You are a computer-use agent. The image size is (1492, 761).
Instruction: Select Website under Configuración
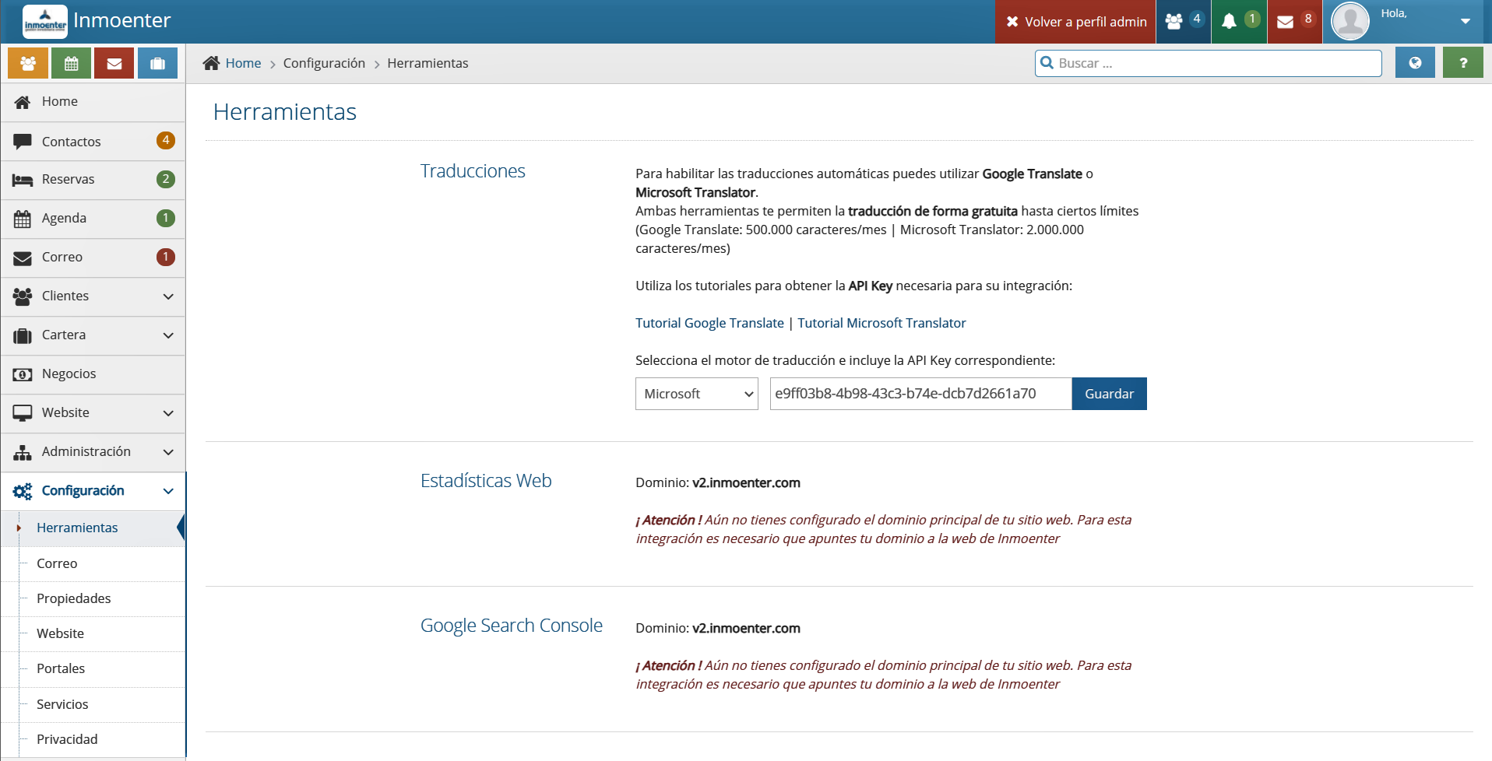coord(93,633)
